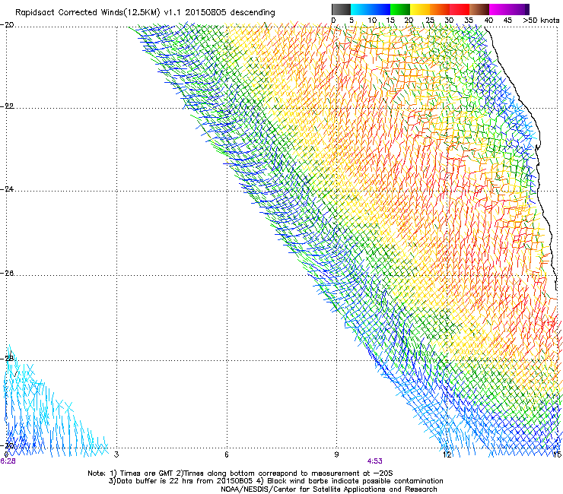Image resolution: width=563 pixels, height=494 pixels.
Task: Click the -24 latitude axis label
Action: click(x=7, y=188)
